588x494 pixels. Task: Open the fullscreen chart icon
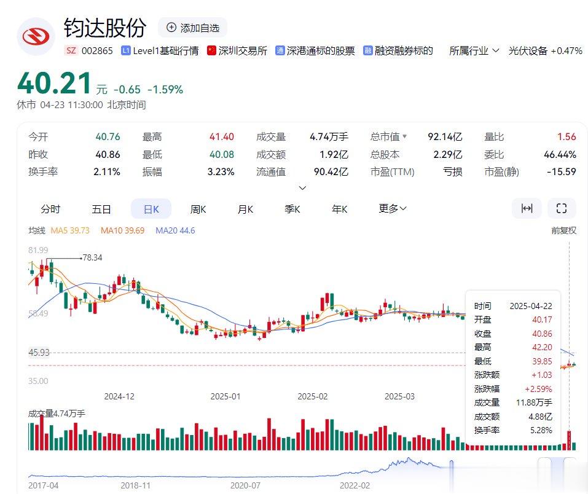click(x=562, y=208)
